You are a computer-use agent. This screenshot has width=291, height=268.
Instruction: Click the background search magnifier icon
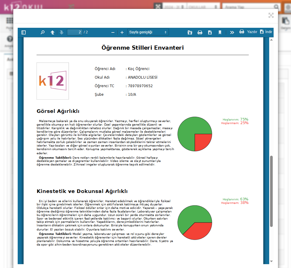click(276, 7)
